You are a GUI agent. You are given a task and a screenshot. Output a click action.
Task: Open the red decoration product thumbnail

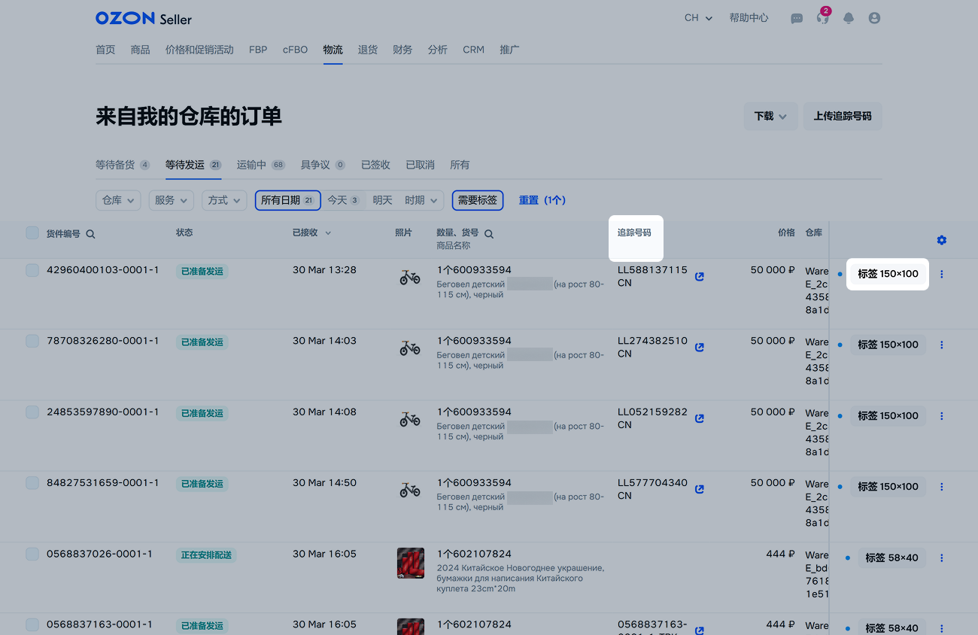[x=410, y=563]
